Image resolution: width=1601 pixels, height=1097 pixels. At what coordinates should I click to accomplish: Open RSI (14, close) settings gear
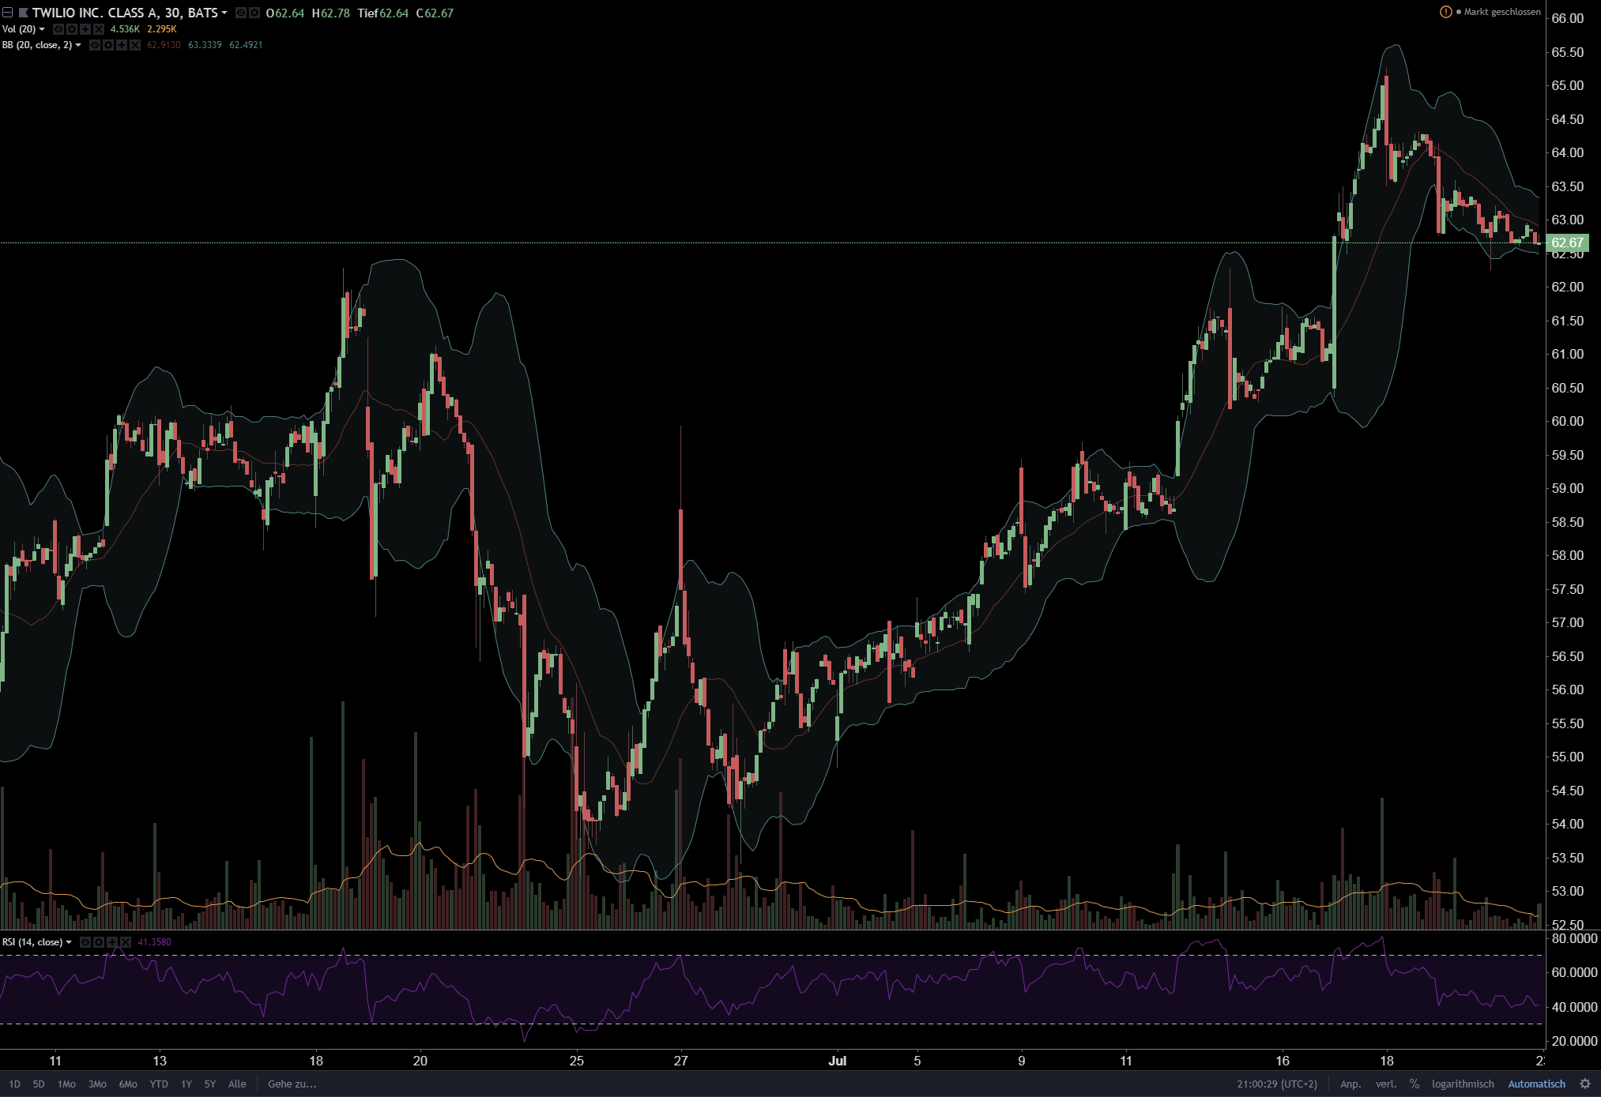point(99,942)
